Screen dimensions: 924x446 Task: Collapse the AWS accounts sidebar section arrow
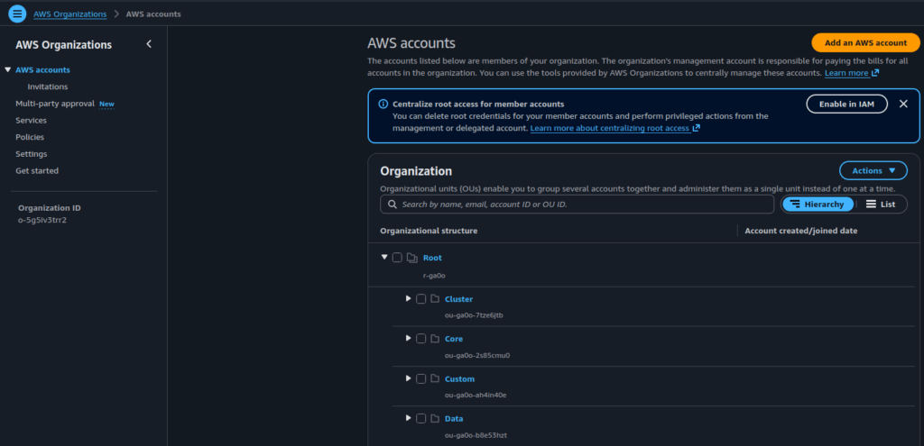point(7,70)
